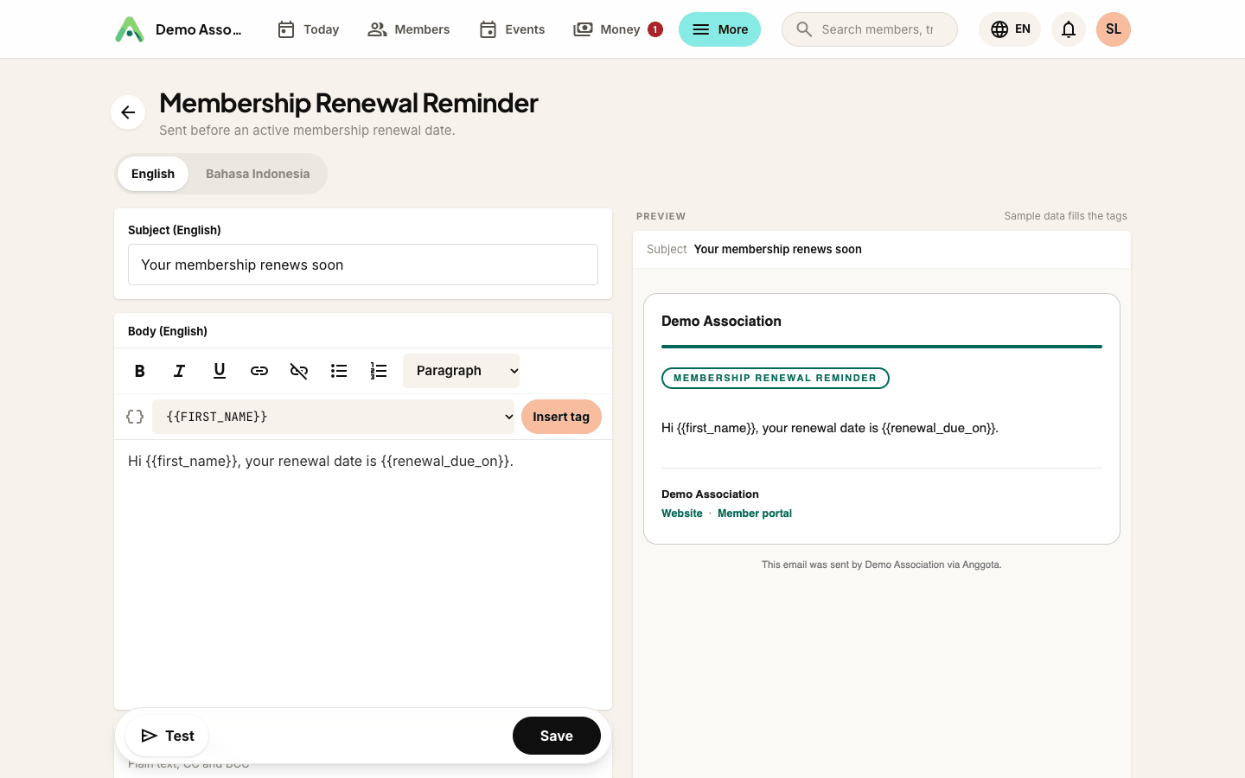Click the Insert tag button
1245x778 pixels.
pos(561,417)
